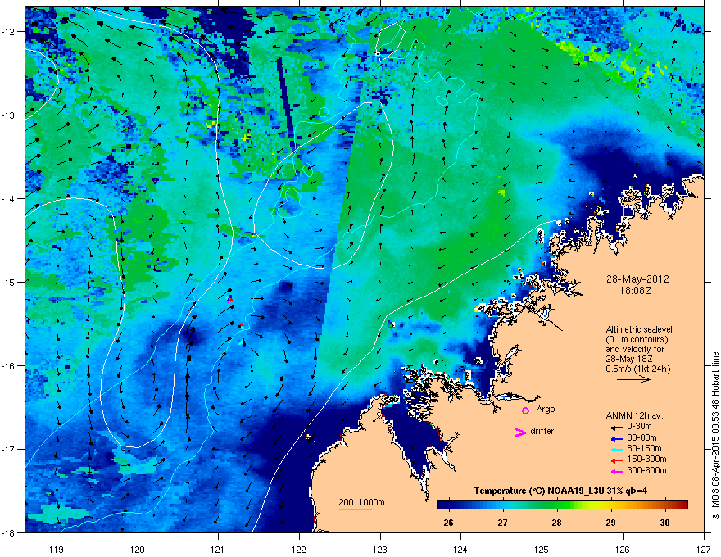The height and width of the screenshot is (557, 721).
Task: Click the latitude axis label -17
Action: (9, 449)
